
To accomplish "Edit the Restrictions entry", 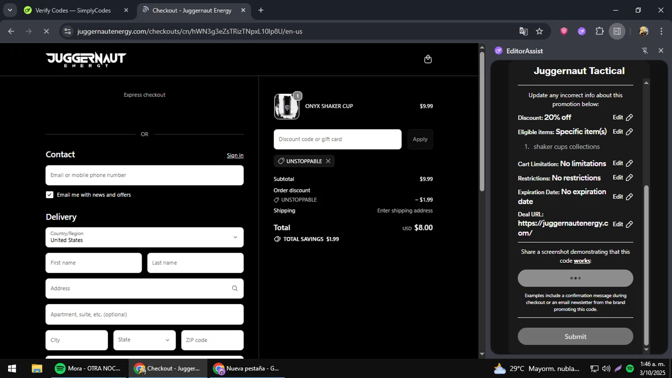I will pyautogui.click(x=623, y=178).
